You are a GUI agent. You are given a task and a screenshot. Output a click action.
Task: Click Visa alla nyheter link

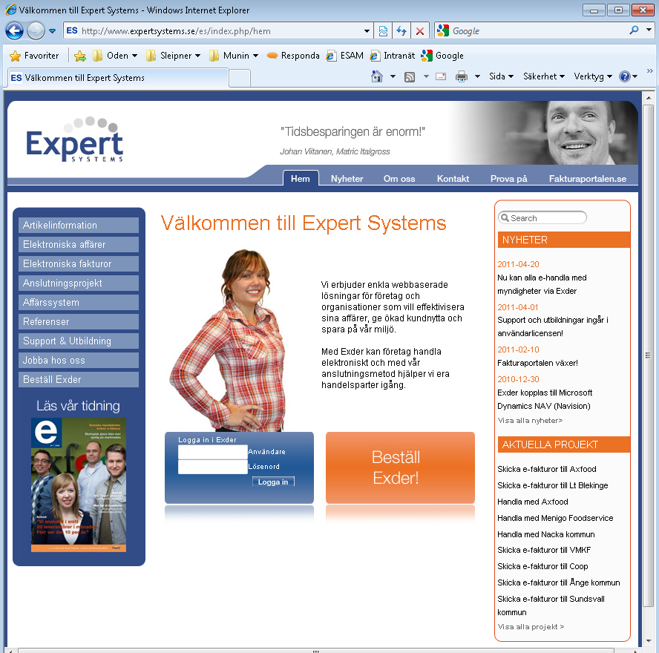tap(530, 420)
